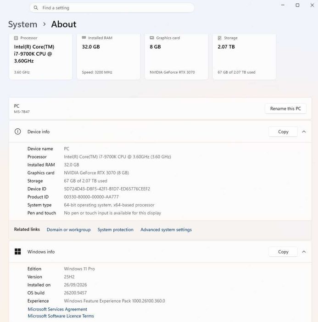
Task: Click the Related links label
Action: (27, 230)
